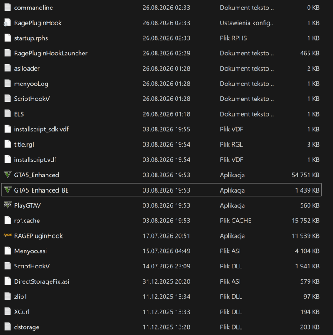
Task: Select the XCurl file name
Action: coord(21,312)
